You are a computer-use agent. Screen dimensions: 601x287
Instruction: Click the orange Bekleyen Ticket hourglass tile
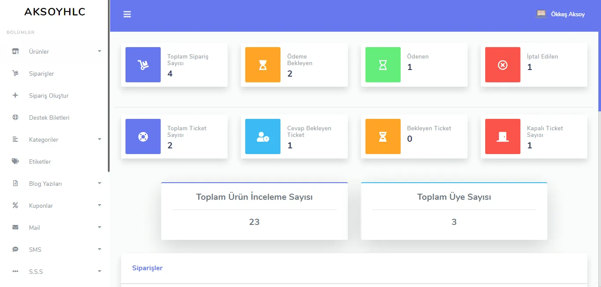pos(383,136)
